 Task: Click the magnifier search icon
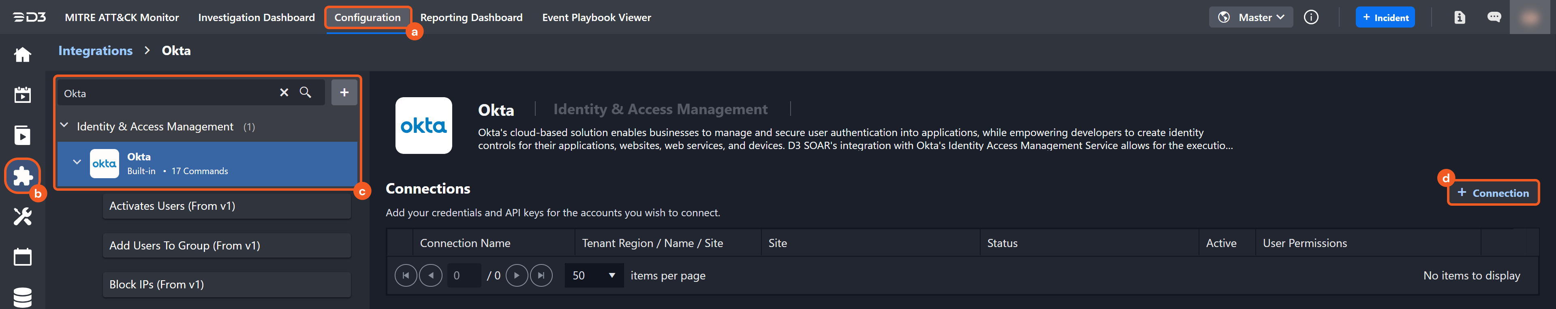tap(306, 92)
